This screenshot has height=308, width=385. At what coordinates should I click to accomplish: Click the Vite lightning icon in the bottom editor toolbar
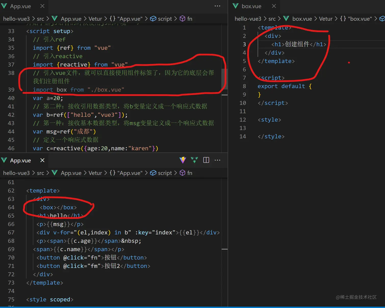(x=183, y=160)
